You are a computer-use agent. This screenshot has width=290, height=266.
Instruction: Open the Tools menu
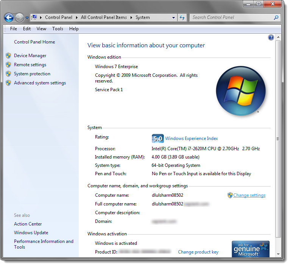[58, 29]
